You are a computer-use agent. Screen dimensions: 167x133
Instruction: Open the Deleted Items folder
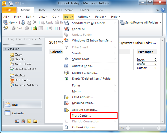(23, 69)
